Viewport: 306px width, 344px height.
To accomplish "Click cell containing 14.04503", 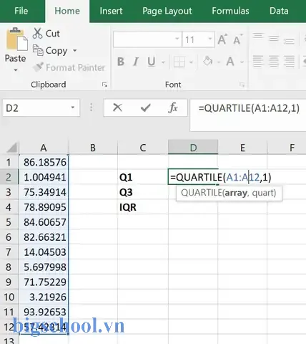I will coord(44,252).
